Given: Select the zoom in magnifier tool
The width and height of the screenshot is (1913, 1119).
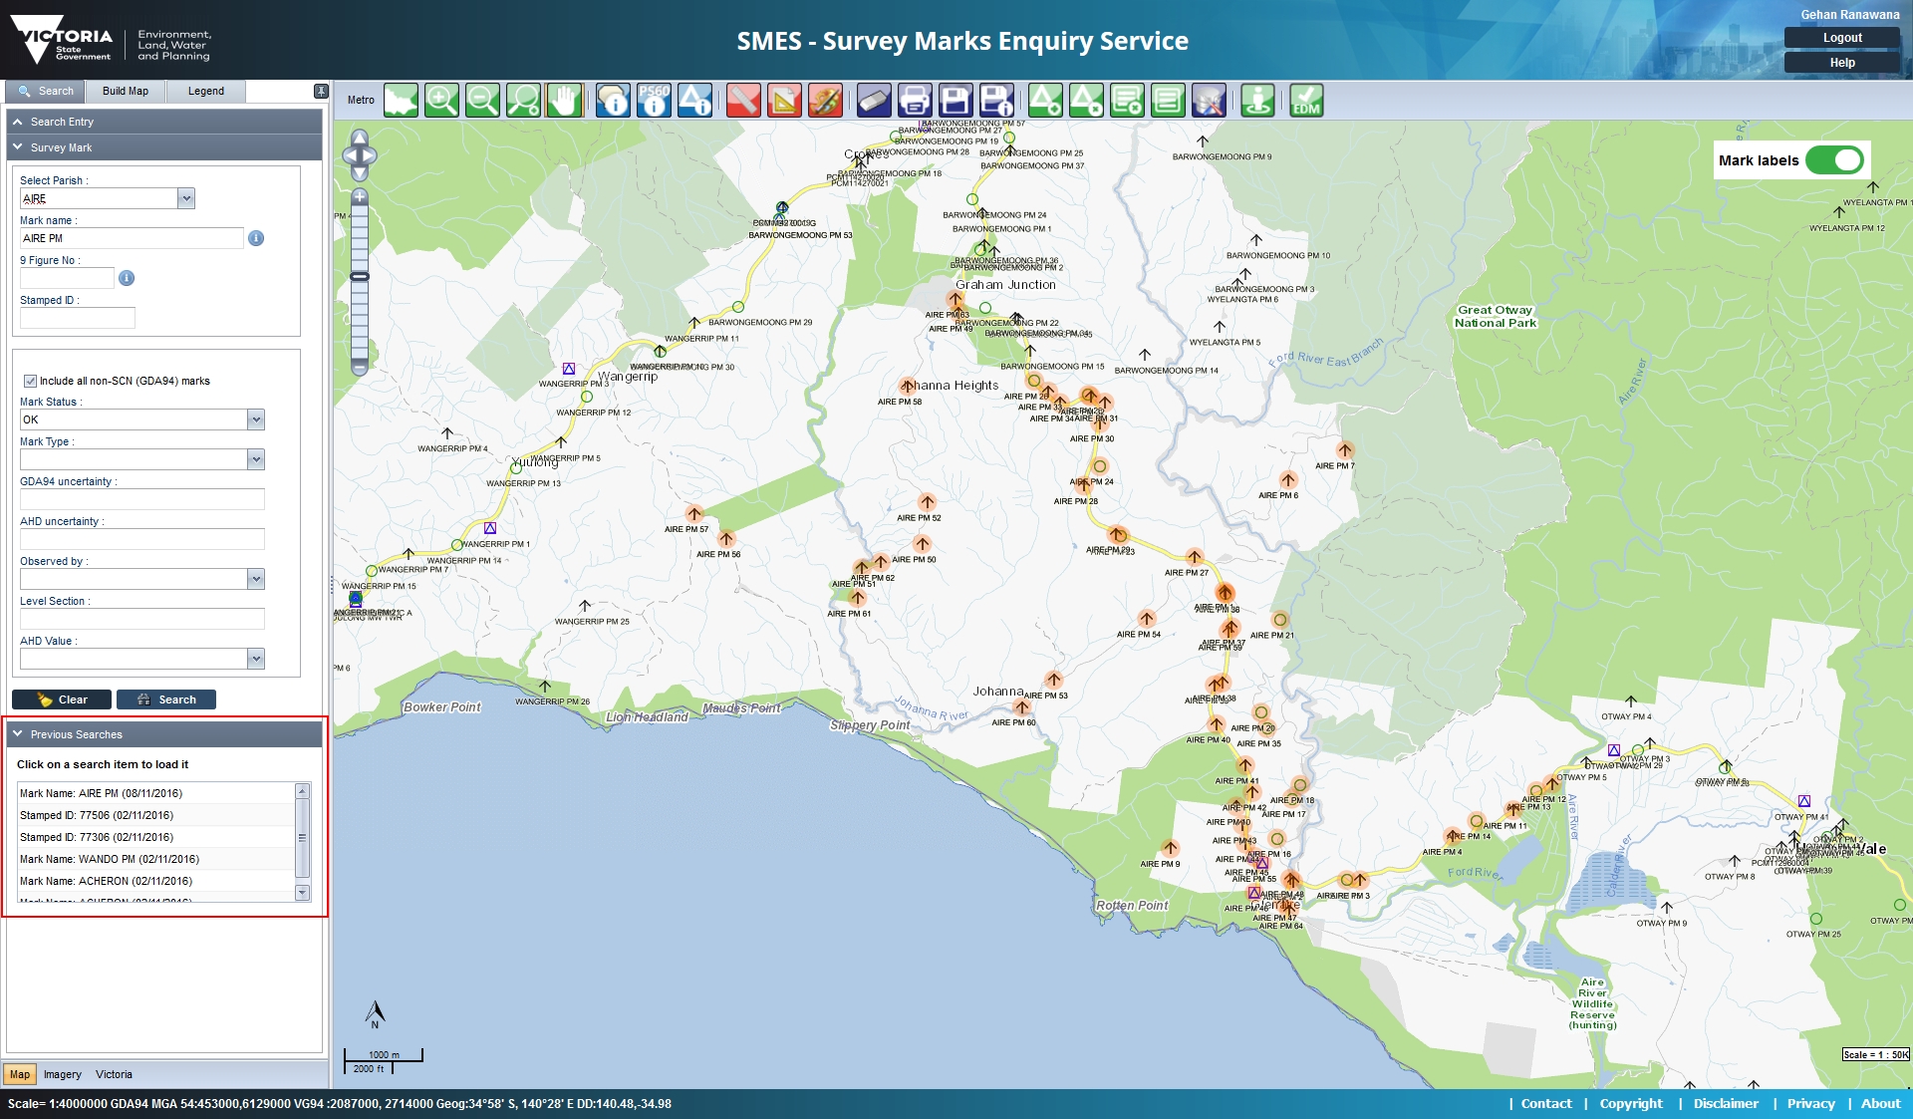Looking at the screenshot, I should click(x=442, y=101).
